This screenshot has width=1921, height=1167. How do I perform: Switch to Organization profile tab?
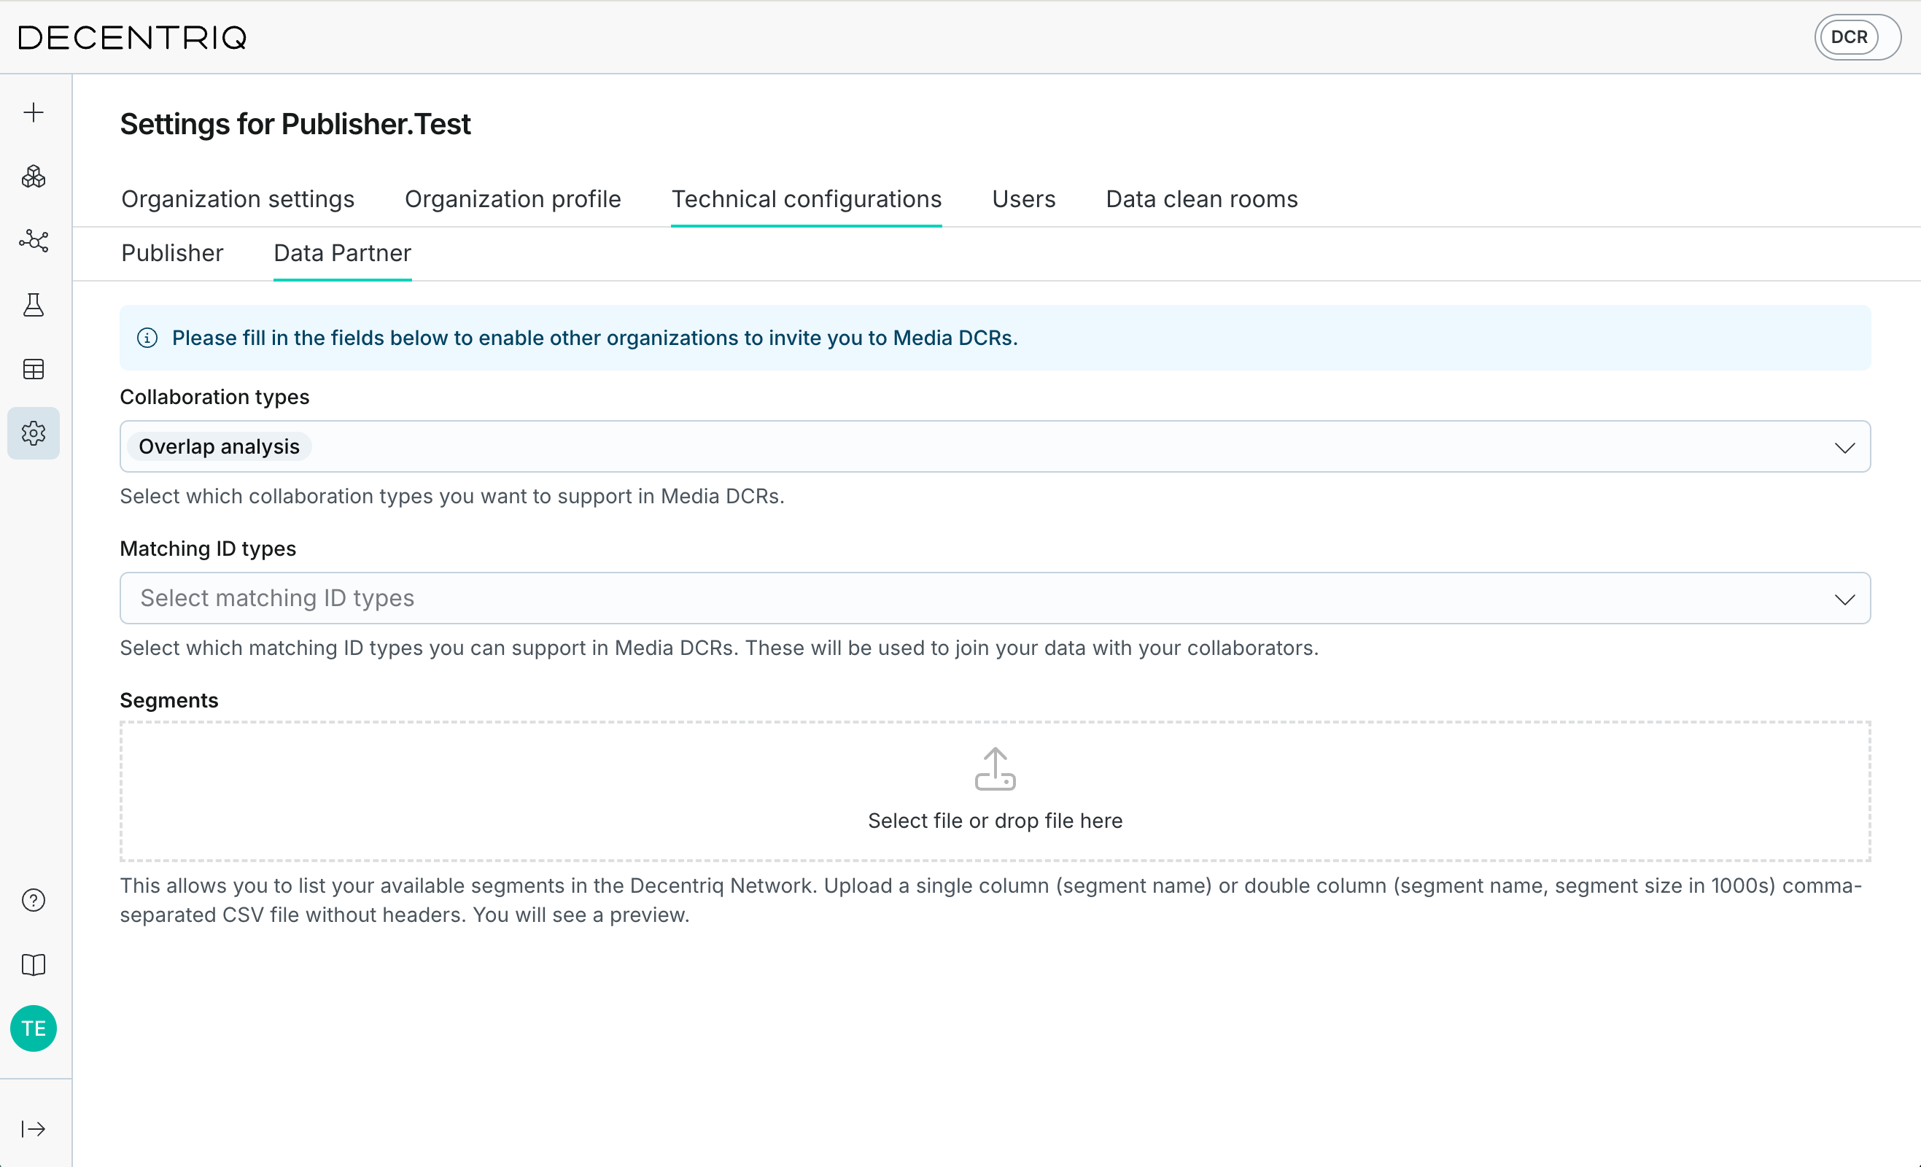coord(513,199)
